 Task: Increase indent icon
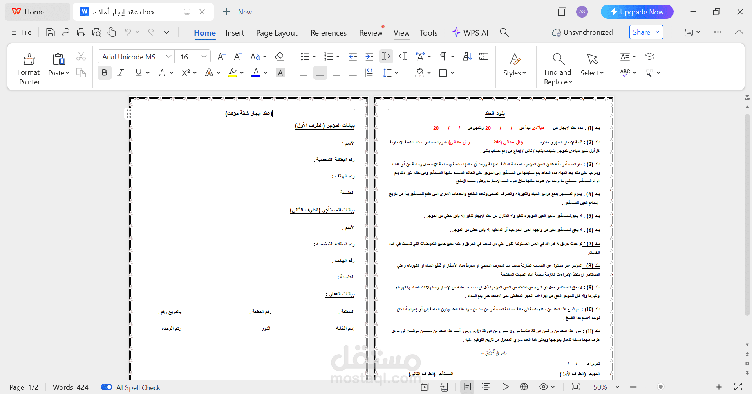pyautogui.click(x=369, y=57)
